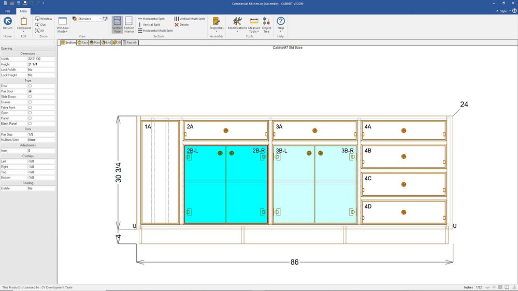Select opening 1A
This screenshot has height=291, width=518.
click(x=160, y=172)
